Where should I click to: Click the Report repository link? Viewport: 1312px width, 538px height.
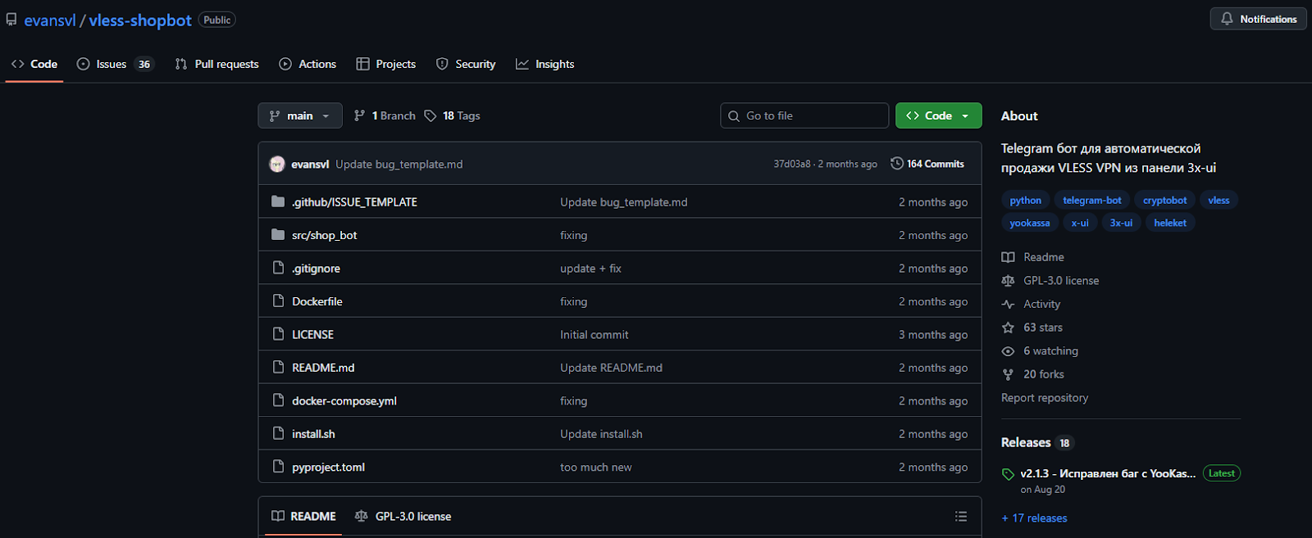point(1044,398)
